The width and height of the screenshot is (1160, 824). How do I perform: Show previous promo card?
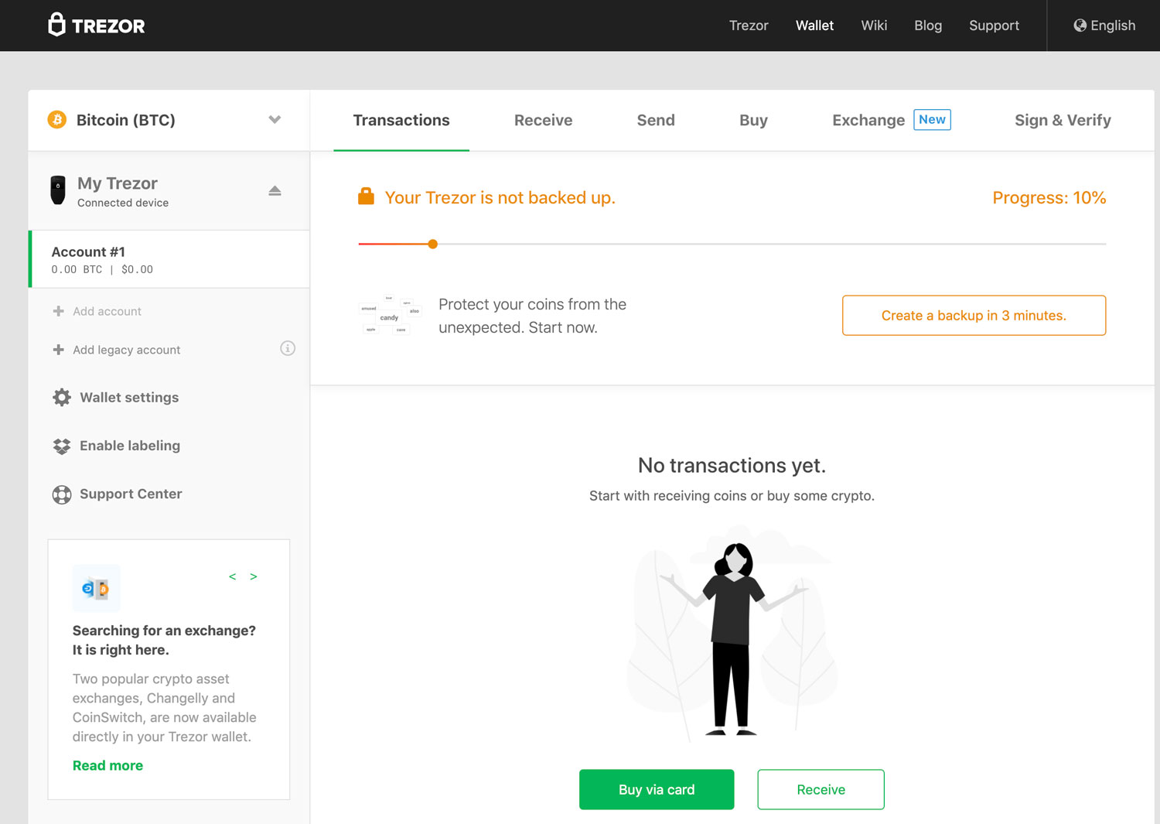[x=232, y=576]
